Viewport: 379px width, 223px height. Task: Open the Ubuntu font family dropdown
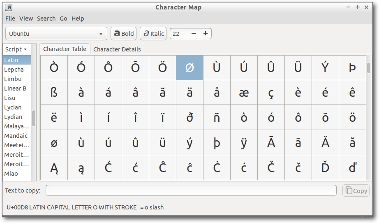tap(56, 34)
